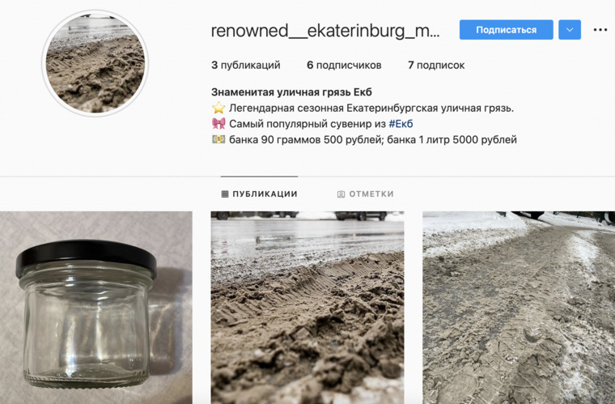615x404 pixels.
Task: Open the snowy muddy road post
Action: point(519,308)
